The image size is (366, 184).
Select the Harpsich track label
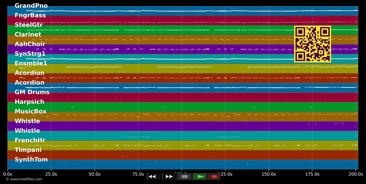(x=29, y=102)
